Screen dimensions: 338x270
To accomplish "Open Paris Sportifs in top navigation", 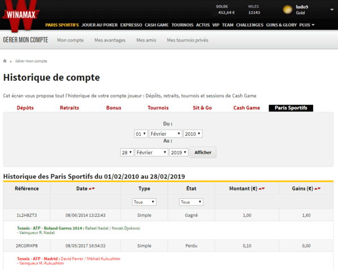I will (62, 25).
